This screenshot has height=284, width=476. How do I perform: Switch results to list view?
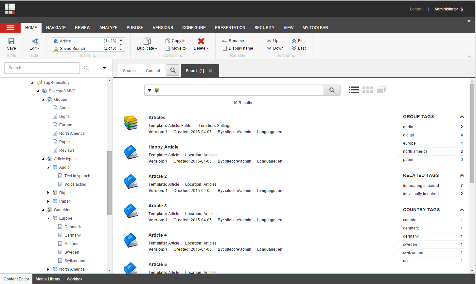(354, 90)
